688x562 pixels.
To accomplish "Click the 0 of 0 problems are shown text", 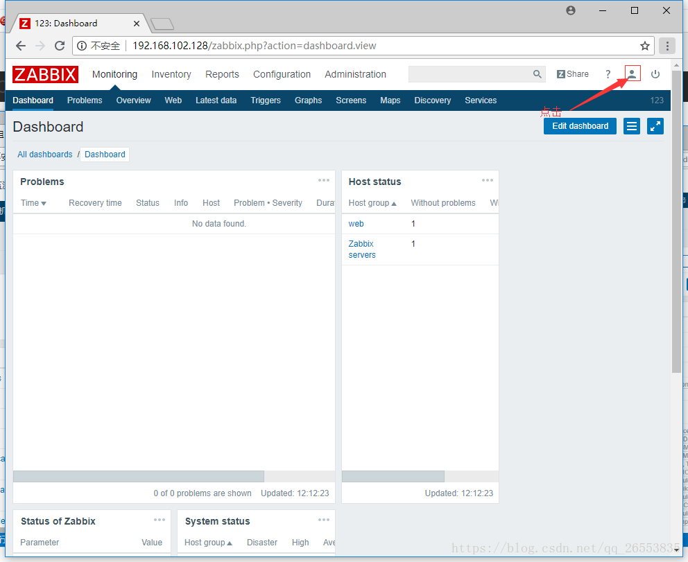I will 203,493.
